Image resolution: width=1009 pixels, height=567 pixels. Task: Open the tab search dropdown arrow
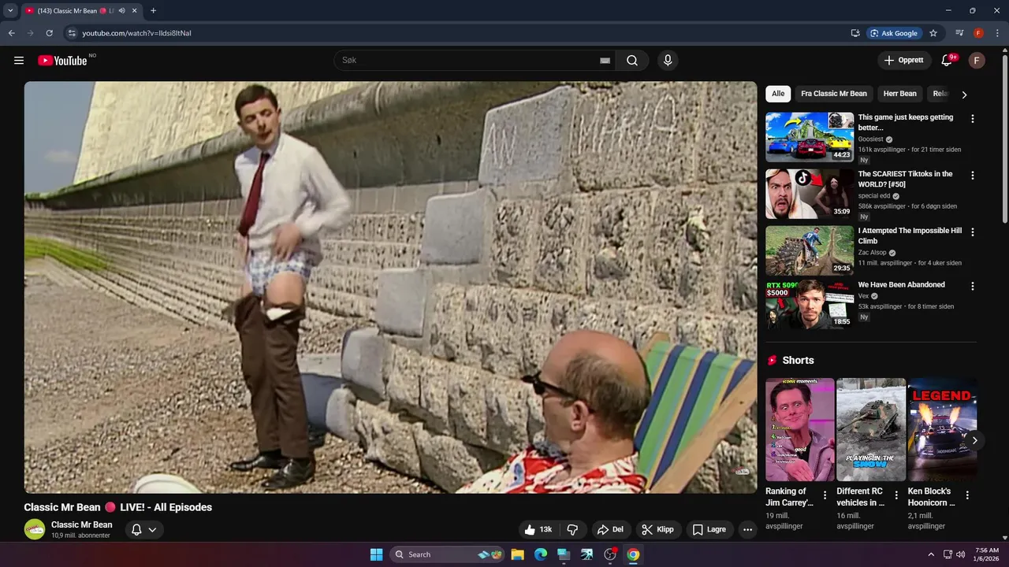tap(10, 11)
